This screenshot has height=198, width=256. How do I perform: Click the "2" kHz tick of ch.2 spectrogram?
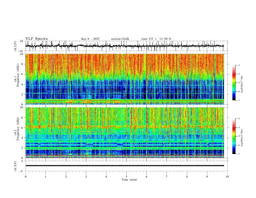(22, 148)
